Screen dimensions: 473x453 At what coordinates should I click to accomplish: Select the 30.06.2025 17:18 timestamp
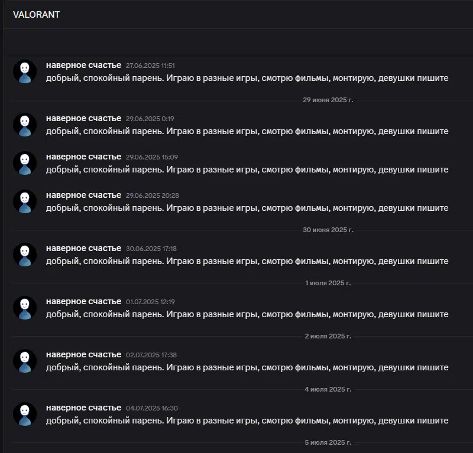pos(151,249)
